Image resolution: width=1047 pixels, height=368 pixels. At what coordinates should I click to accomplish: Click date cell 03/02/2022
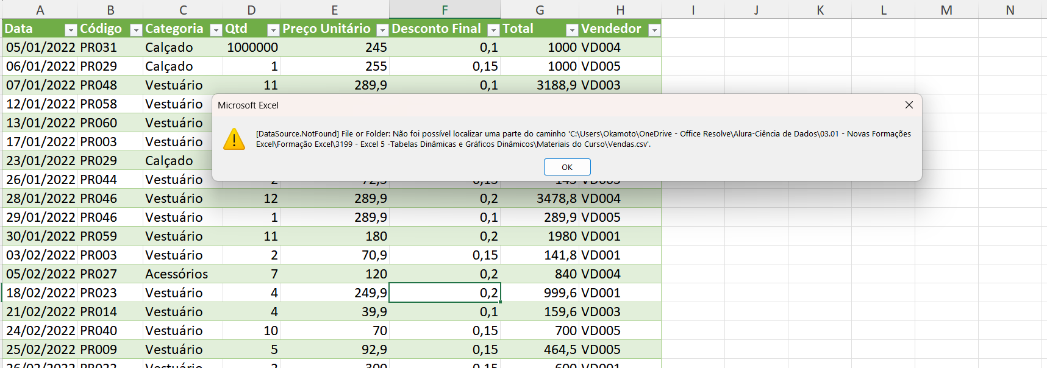(40, 255)
